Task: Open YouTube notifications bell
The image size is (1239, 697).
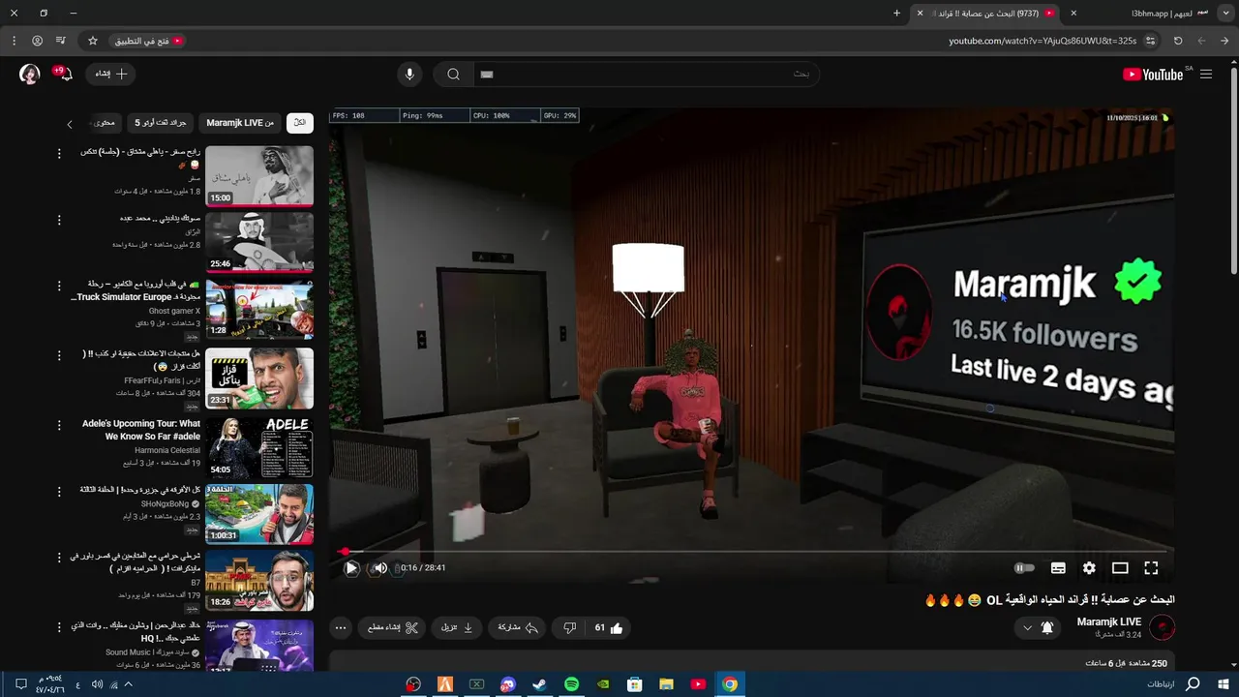Action: point(65,74)
